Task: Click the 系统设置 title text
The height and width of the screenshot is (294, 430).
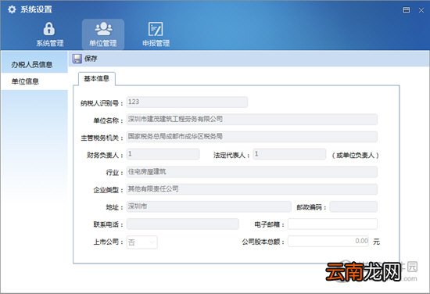Action: pyautogui.click(x=36, y=9)
